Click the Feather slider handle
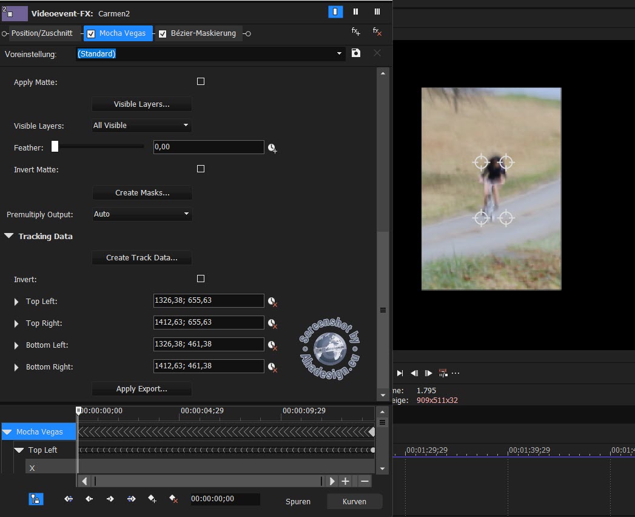 pyautogui.click(x=55, y=146)
